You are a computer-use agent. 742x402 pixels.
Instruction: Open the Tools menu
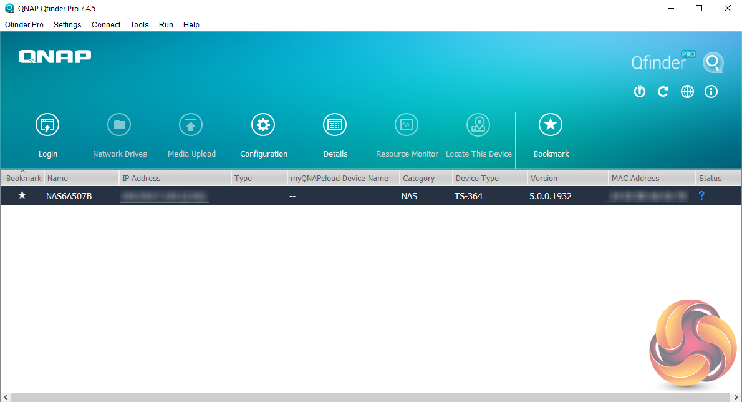(139, 25)
